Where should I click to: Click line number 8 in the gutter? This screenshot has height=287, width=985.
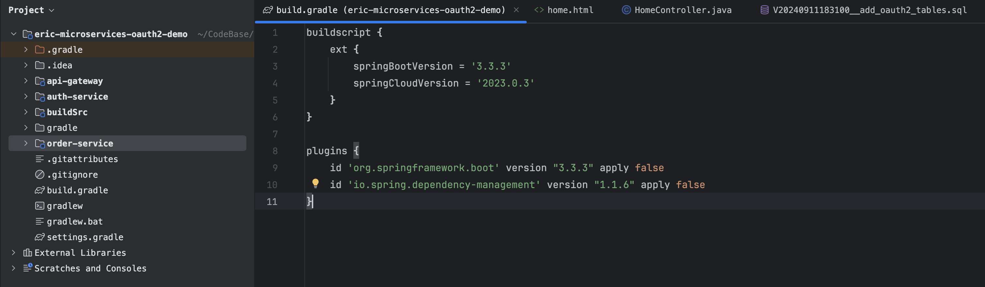coord(275,151)
